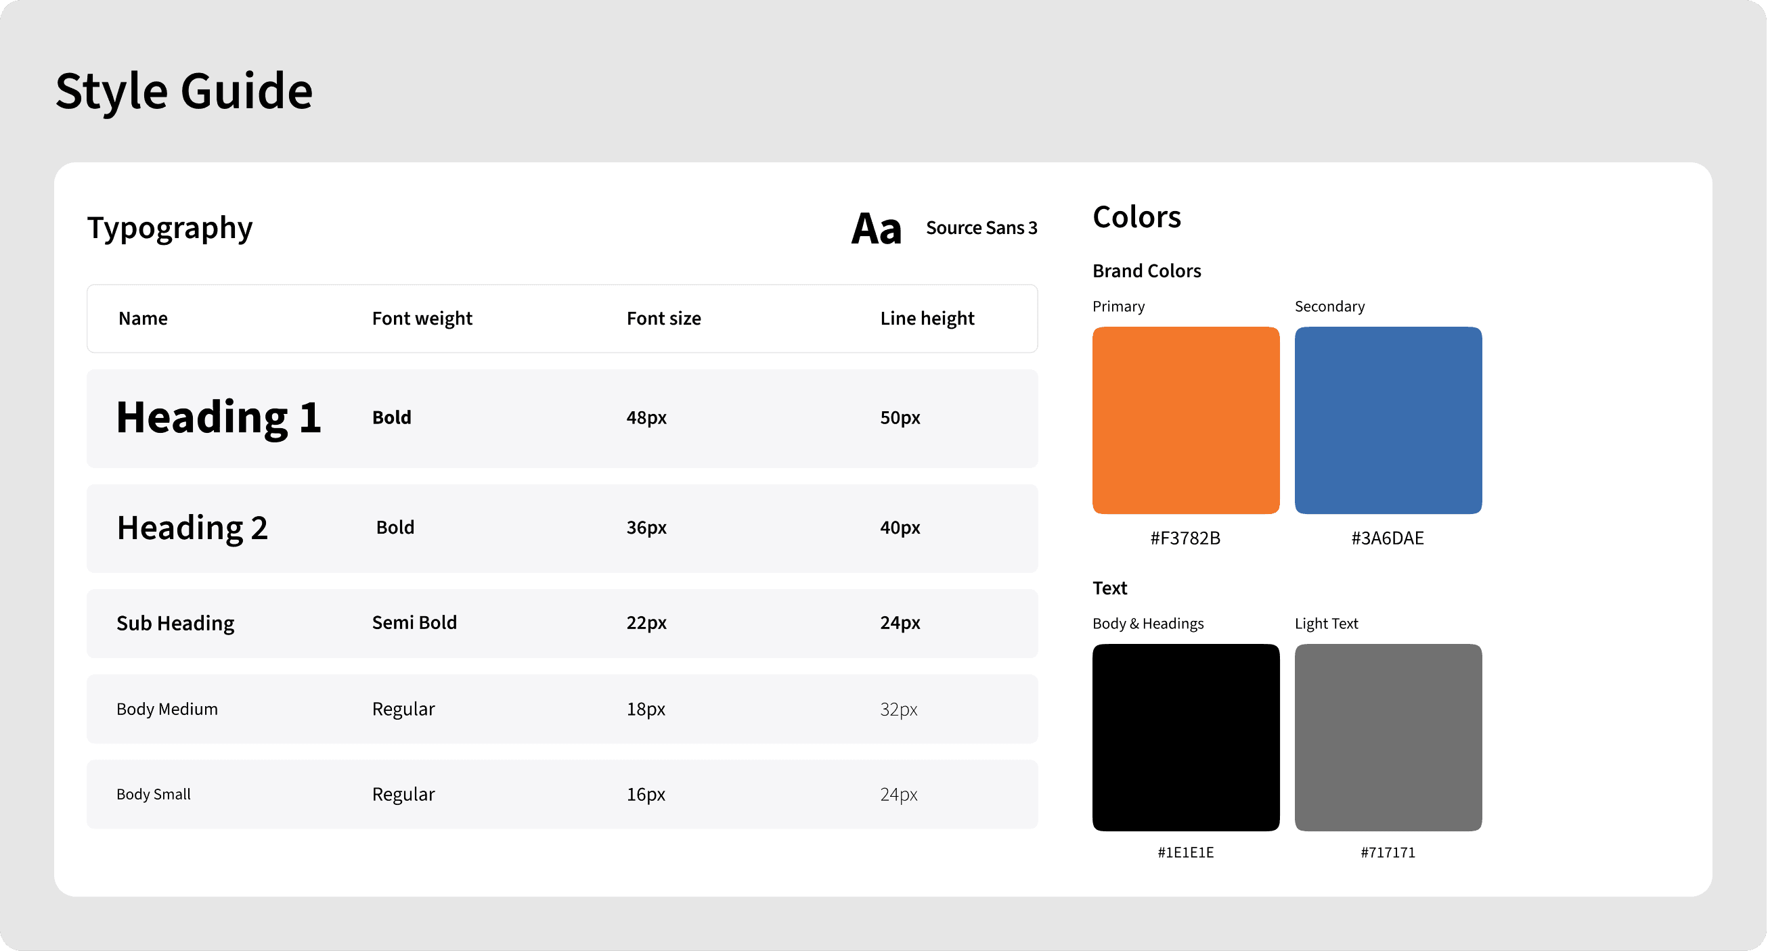Click the orange primary color swatch
This screenshot has width=1768, height=951.
click(x=1185, y=419)
